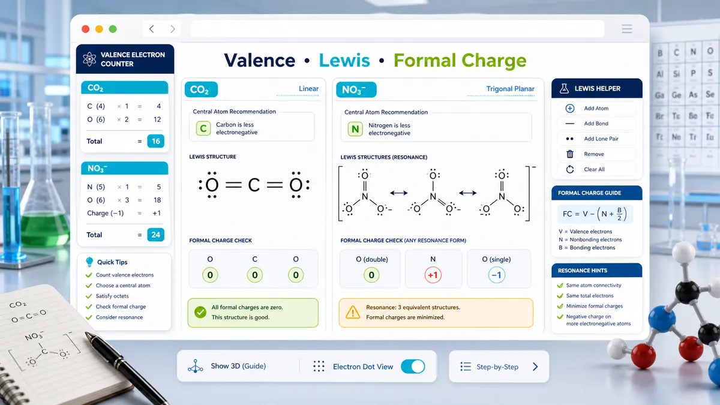Click the Add Bond line icon
Screen dimensions: 720x405
tap(570, 124)
